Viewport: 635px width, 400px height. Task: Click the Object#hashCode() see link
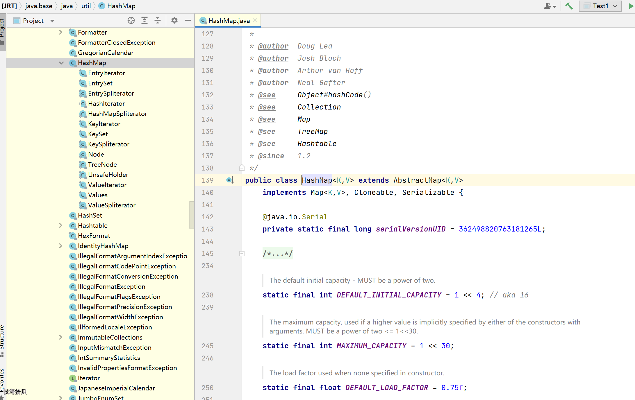pos(334,95)
